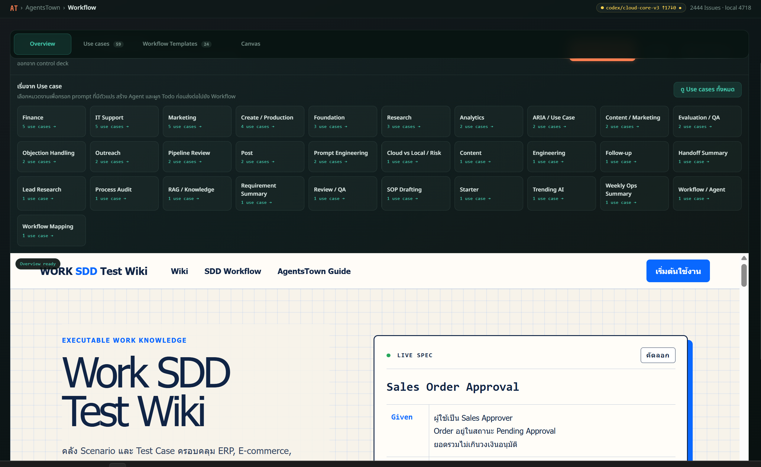
Task: Choose the Foundation category card
Action: coord(343,122)
